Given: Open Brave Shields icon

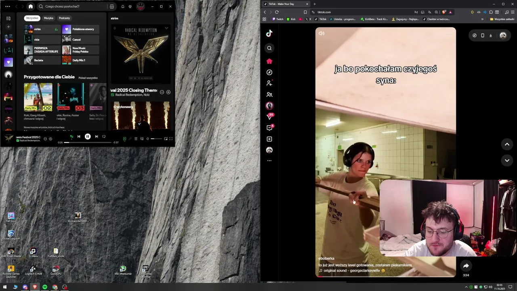Looking at the screenshot, I should coord(444,12).
